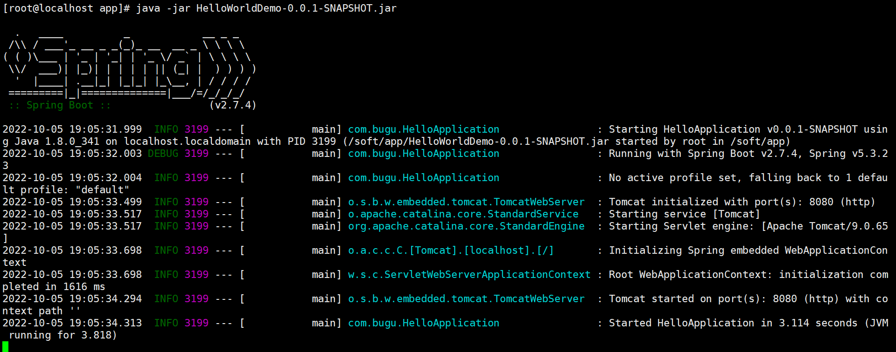The width and height of the screenshot is (896, 352).
Task: Click the DEBUG log level label
Action: [163, 154]
